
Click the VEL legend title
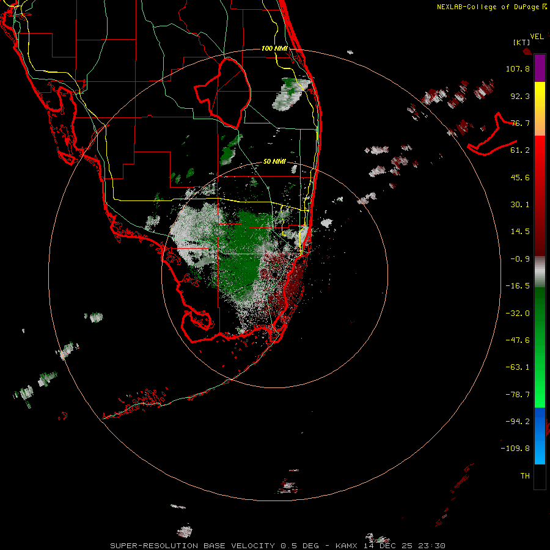tap(537, 37)
